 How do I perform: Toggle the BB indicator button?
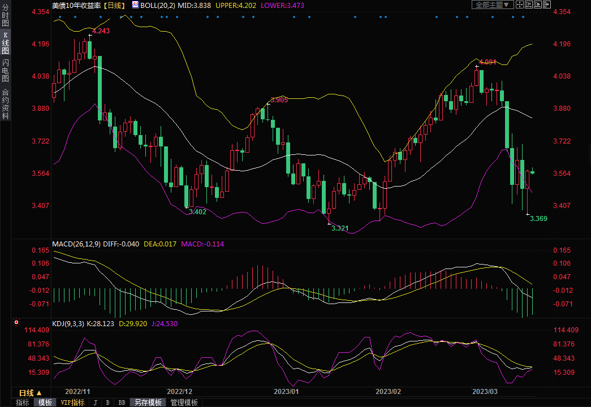(122, 402)
